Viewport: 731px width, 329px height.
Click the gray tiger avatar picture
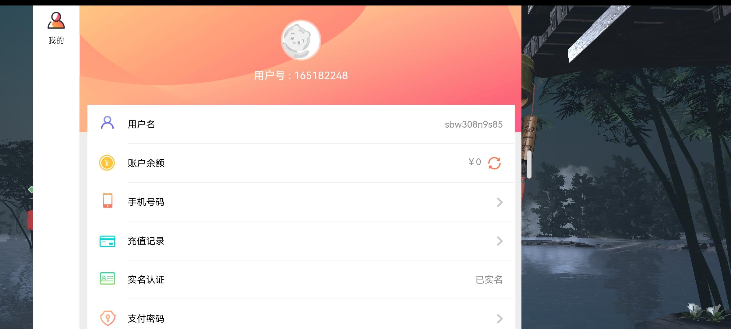pyautogui.click(x=301, y=40)
